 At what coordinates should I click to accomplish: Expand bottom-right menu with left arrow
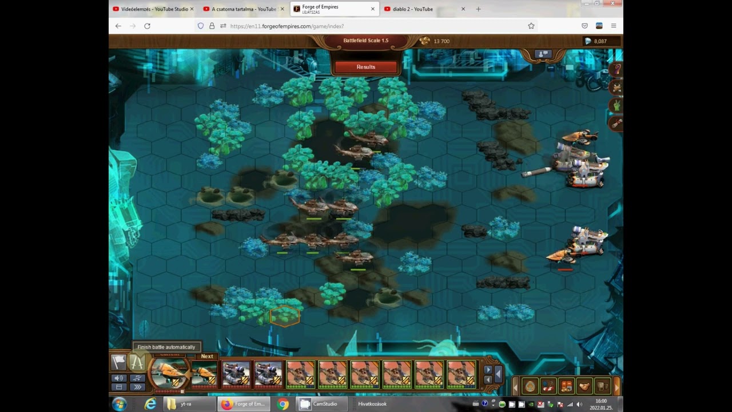tap(515, 387)
